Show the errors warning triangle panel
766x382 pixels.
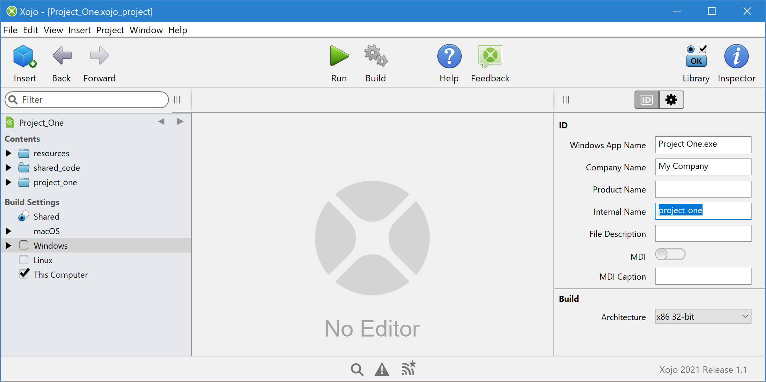382,369
